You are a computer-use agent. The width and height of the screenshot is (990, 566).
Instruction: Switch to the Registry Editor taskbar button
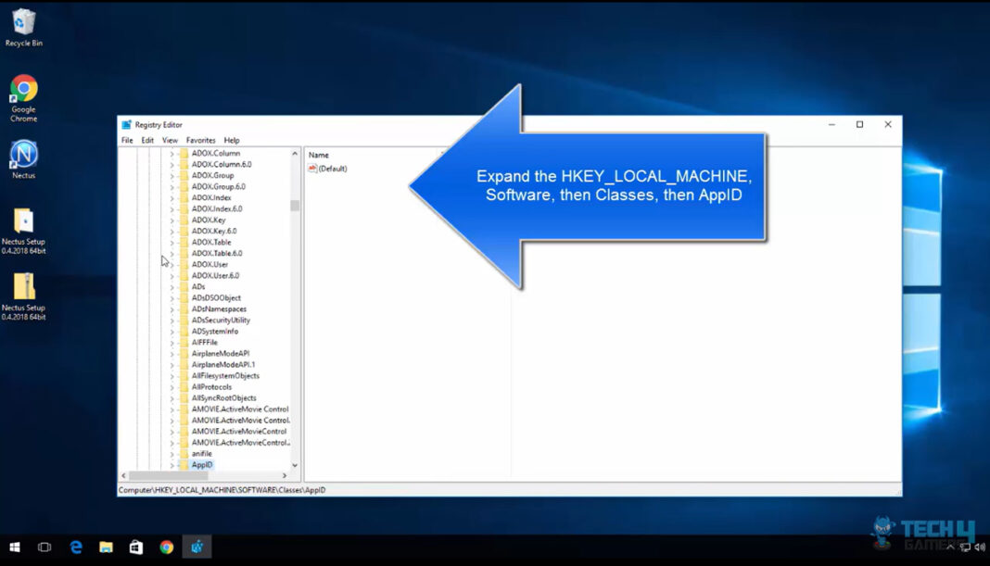[197, 547]
